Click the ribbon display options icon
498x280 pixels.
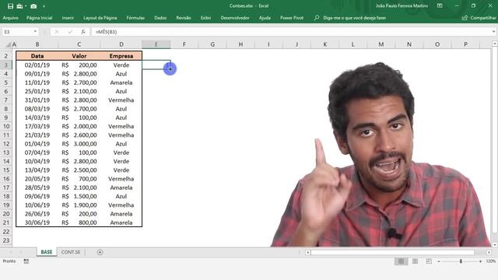(440, 5)
